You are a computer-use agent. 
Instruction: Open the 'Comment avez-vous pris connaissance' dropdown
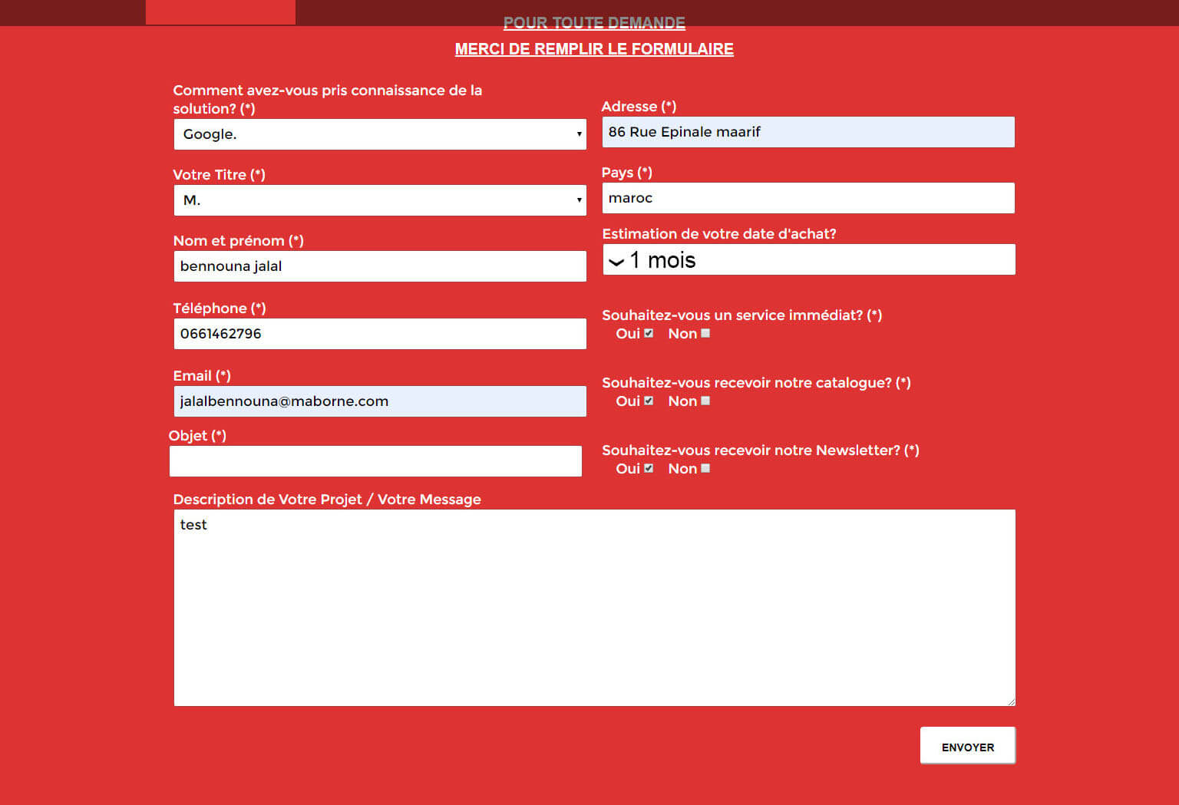tap(380, 134)
